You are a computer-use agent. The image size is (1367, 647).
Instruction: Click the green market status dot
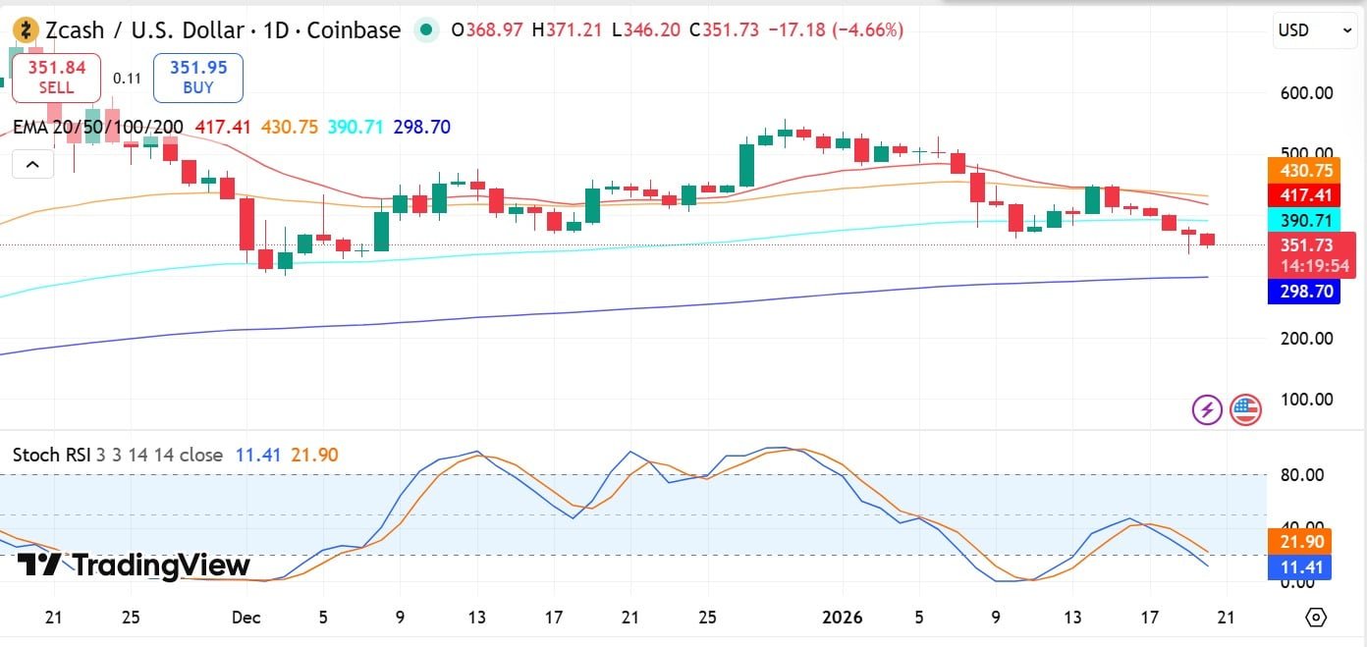click(426, 29)
